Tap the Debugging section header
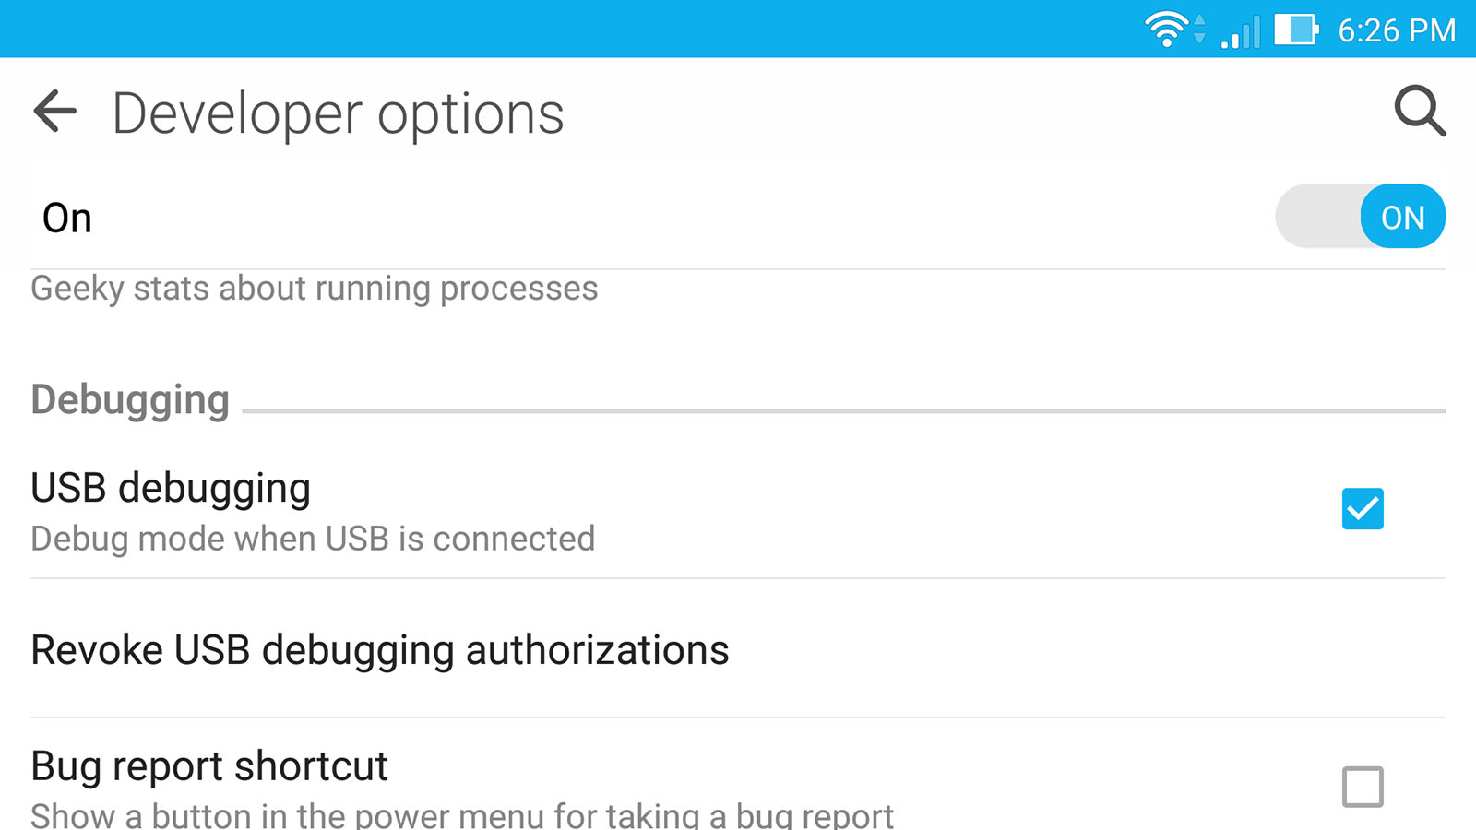This screenshot has height=830, width=1476. (130, 400)
